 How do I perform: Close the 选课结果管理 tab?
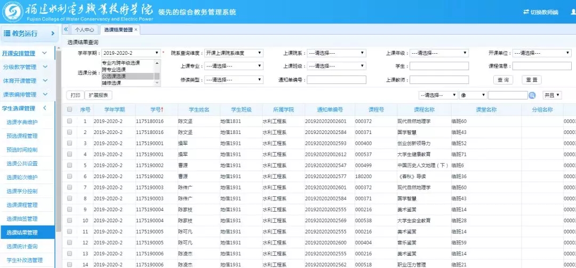click(x=136, y=30)
